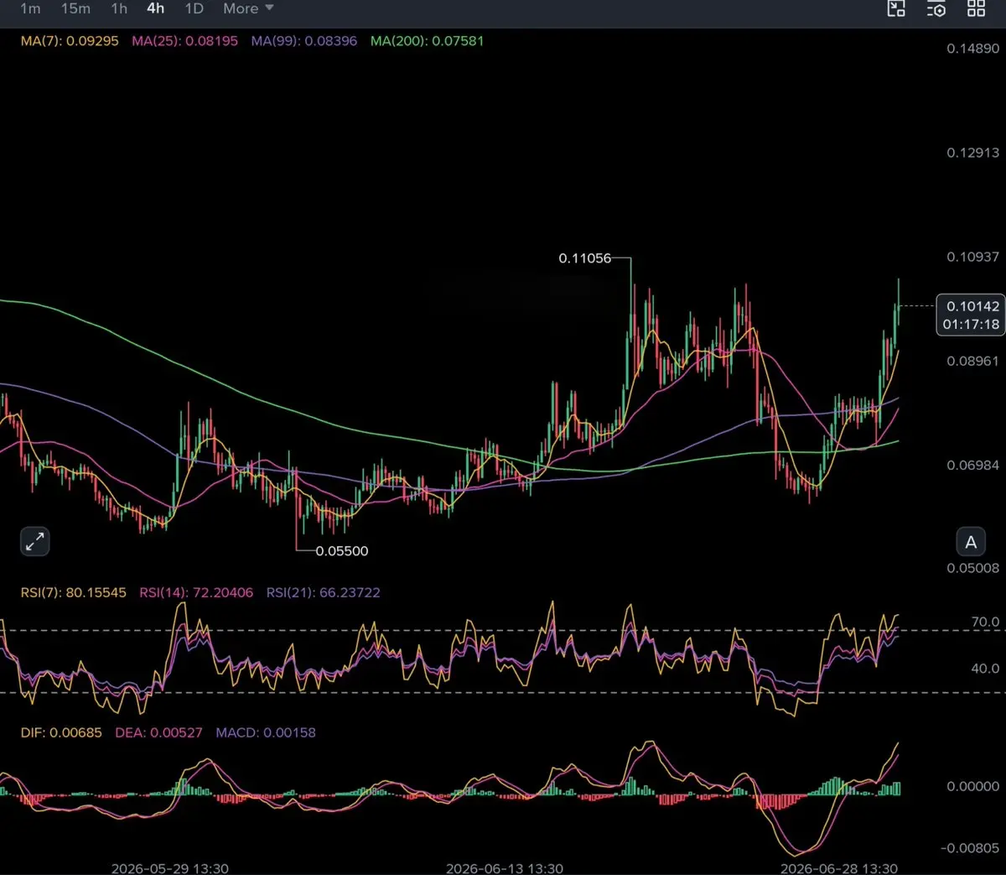Select the 4h timeframe
The image size is (1006, 875).
(x=156, y=8)
